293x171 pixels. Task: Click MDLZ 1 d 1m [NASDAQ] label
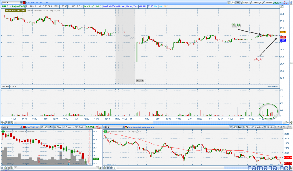13,6
